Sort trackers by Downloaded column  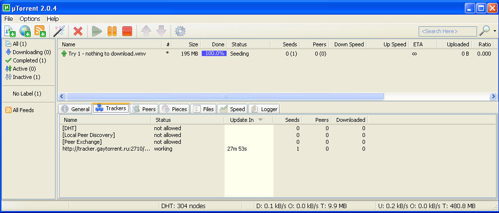(351, 120)
